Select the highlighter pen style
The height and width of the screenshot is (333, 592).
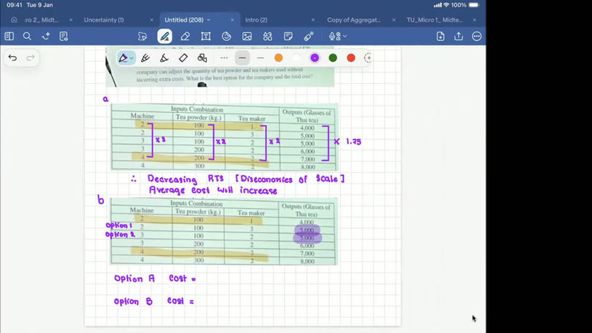point(164,57)
